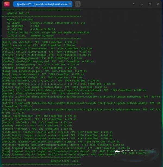Open a new terminal tab with plus button
This screenshot has width=163, height=167.
click(x=78, y=4)
